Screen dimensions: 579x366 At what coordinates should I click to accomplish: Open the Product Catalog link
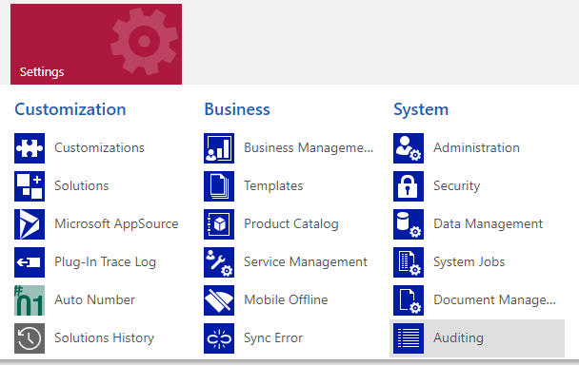click(x=291, y=224)
